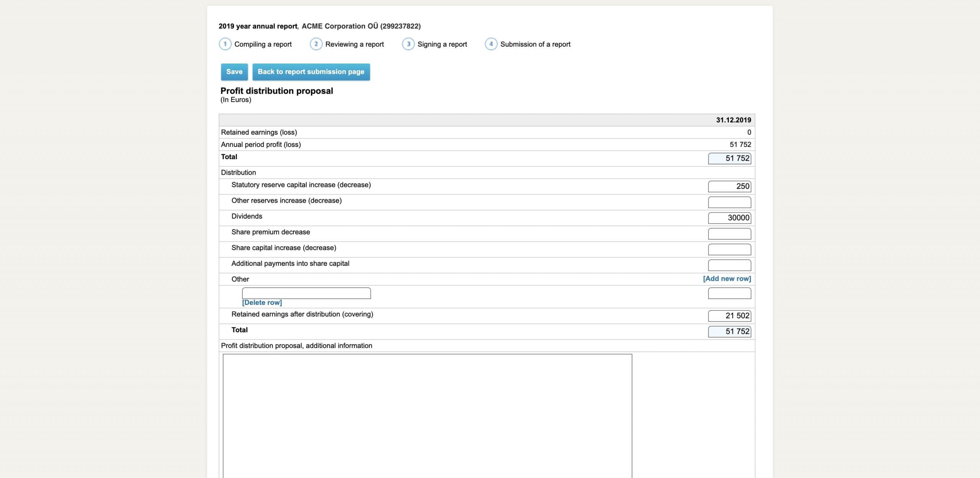Click the Share premium decrease field
The height and width of the screenshot is (478, 980).
pyautogui.click(x=729, y=233)
